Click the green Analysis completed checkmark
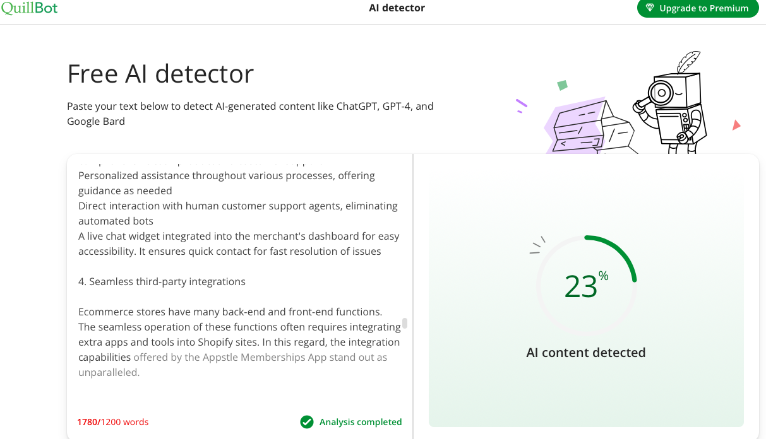Viewport: 766px width, 439px height. (x=307, y=422)
